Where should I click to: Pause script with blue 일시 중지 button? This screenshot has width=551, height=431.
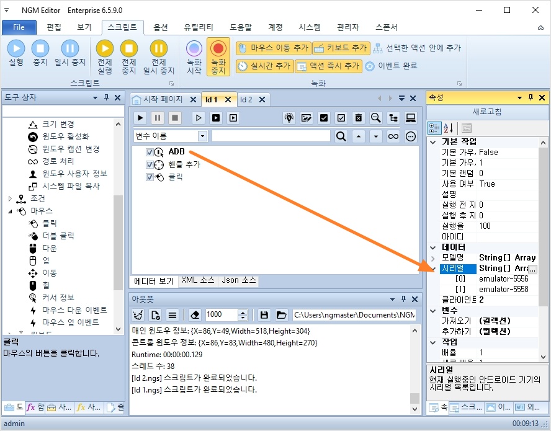[70, 53]
